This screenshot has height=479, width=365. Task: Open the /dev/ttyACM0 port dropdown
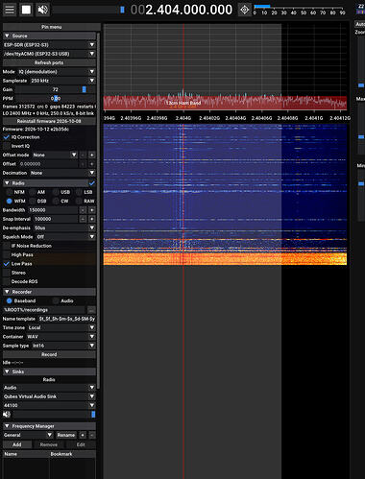49,54
